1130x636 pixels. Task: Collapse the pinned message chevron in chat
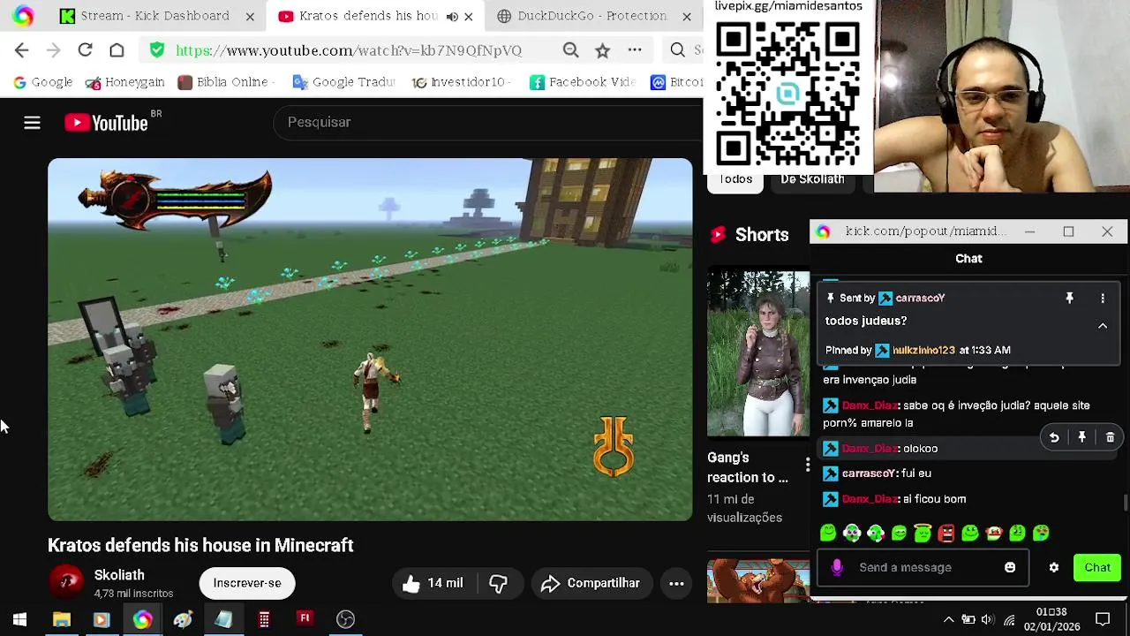pos(1103,326)
